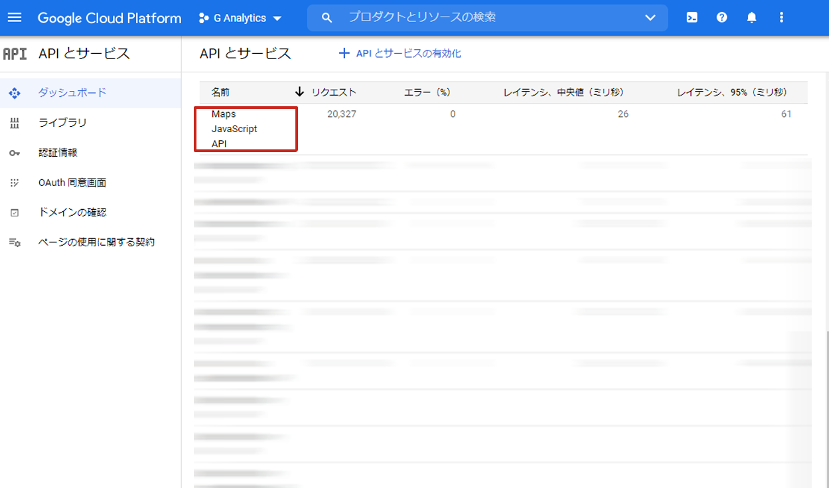Select OAuth 同意画面 in sidebar
829x488 pixels.
pos(72,183)
